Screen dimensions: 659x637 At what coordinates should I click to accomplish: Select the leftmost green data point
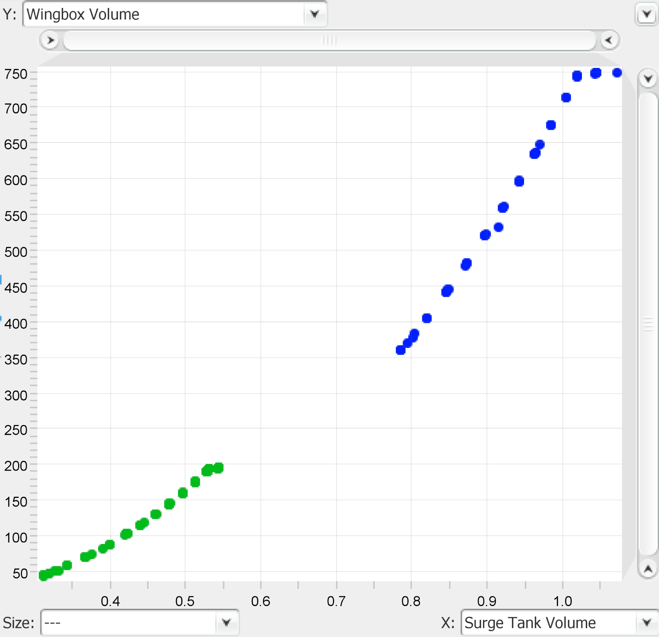tap(44, 575)
